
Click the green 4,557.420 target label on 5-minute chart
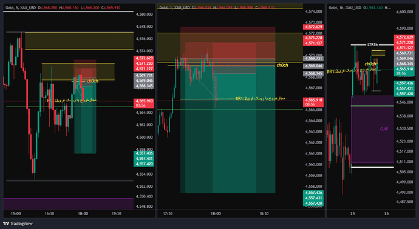click(x=144, y=164)
